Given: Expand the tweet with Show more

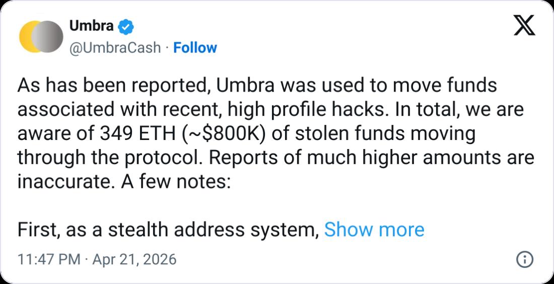Looking at the screenshot, I should [374, 230].
